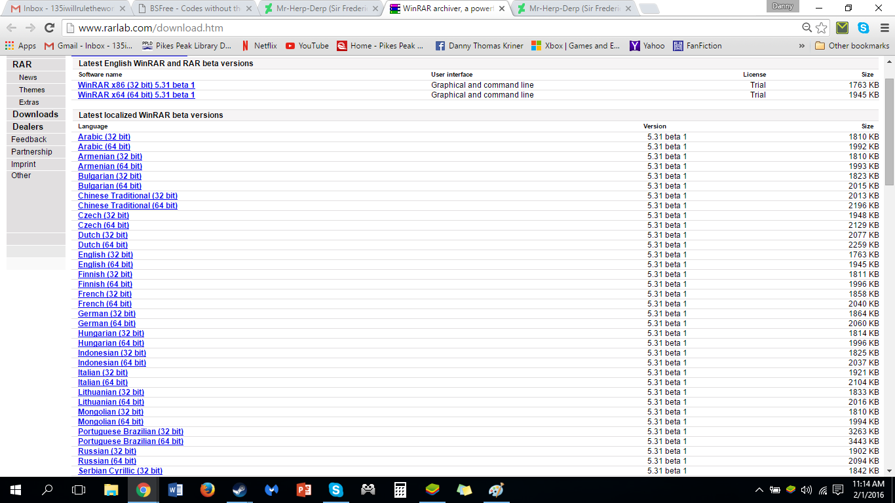The height and width of the screenshot is (503, 895).
Task: Open Paint from the taskbar
Action: coord(496,490)
